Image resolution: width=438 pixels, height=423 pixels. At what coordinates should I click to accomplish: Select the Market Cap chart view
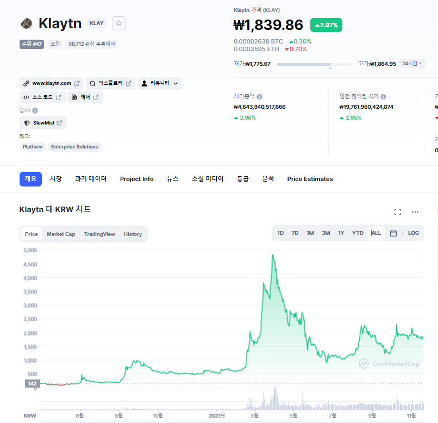(61, 234)
